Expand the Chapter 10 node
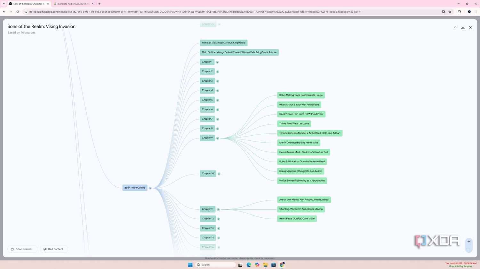Screen dimensions: 480x269 (x=219, y=174)
